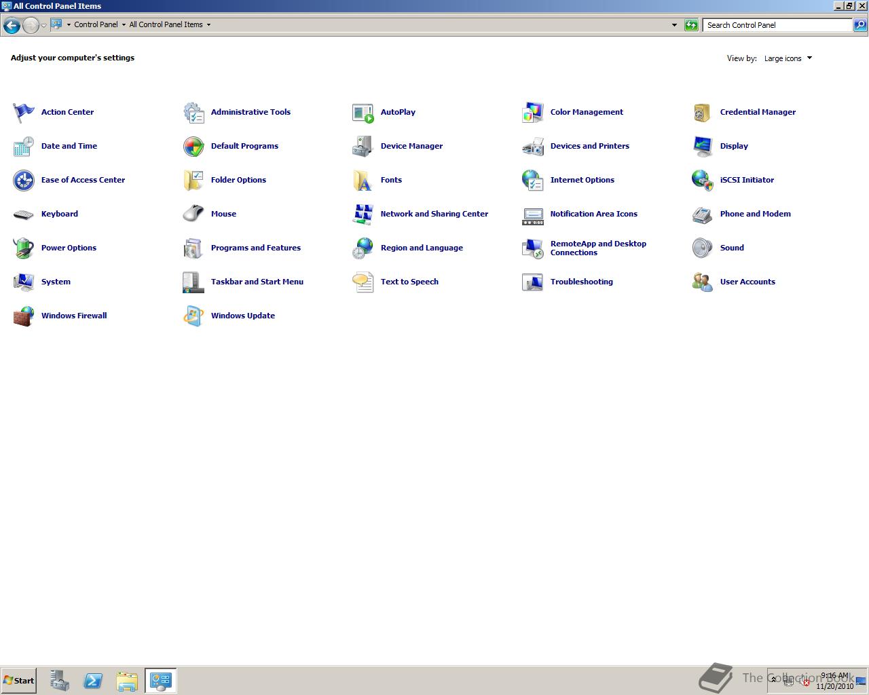Open Region and Language icon
The width and height of the screenshot is (869, 695).
point(363,248)
